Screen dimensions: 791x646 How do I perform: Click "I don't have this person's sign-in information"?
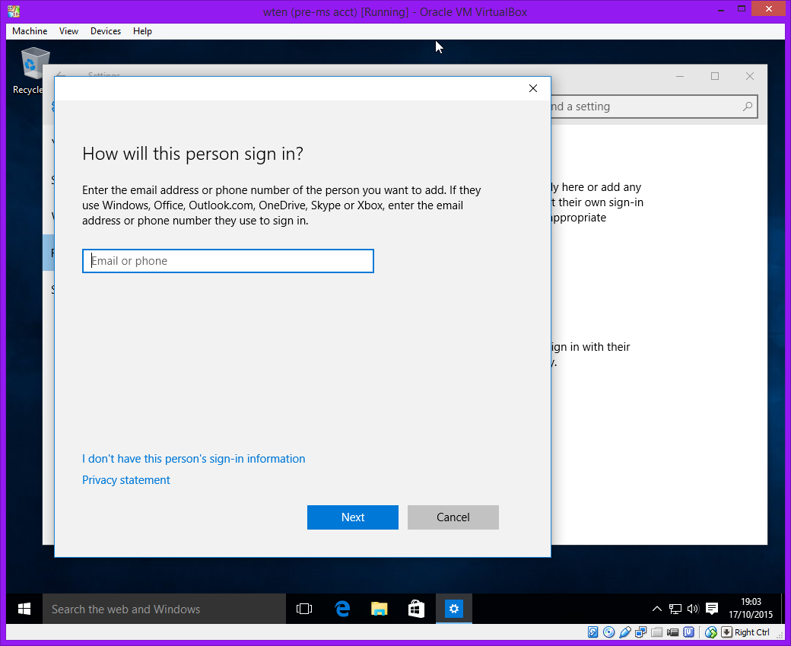[193, 459]
